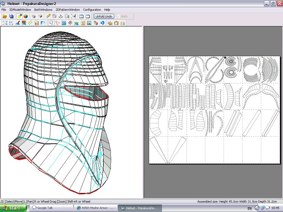The width and height of the screenshot is (283, 212).
Task: Click the question mark cube icon
Action: point(96,23)
